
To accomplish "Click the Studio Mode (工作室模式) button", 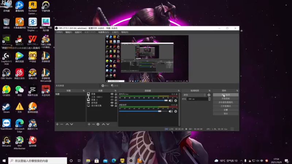I will 226,106.
